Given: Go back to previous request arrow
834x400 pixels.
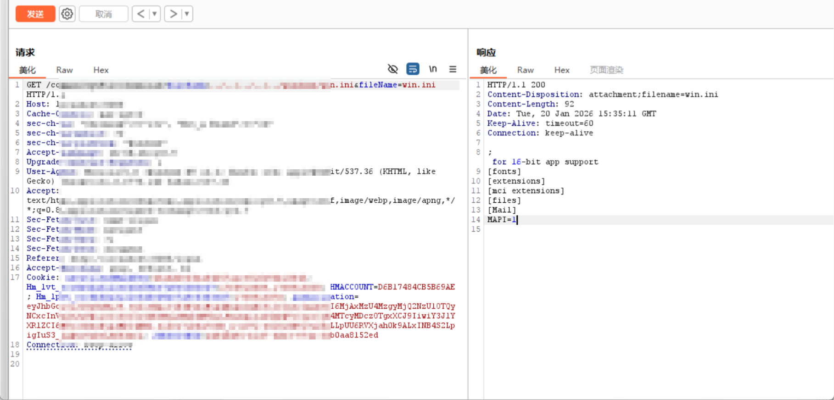Looking at the screenshot, I should click(141, 14).
